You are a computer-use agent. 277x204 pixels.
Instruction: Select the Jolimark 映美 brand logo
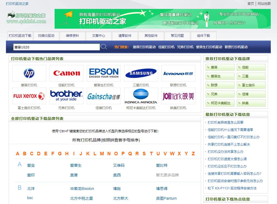tap(178, 96)
